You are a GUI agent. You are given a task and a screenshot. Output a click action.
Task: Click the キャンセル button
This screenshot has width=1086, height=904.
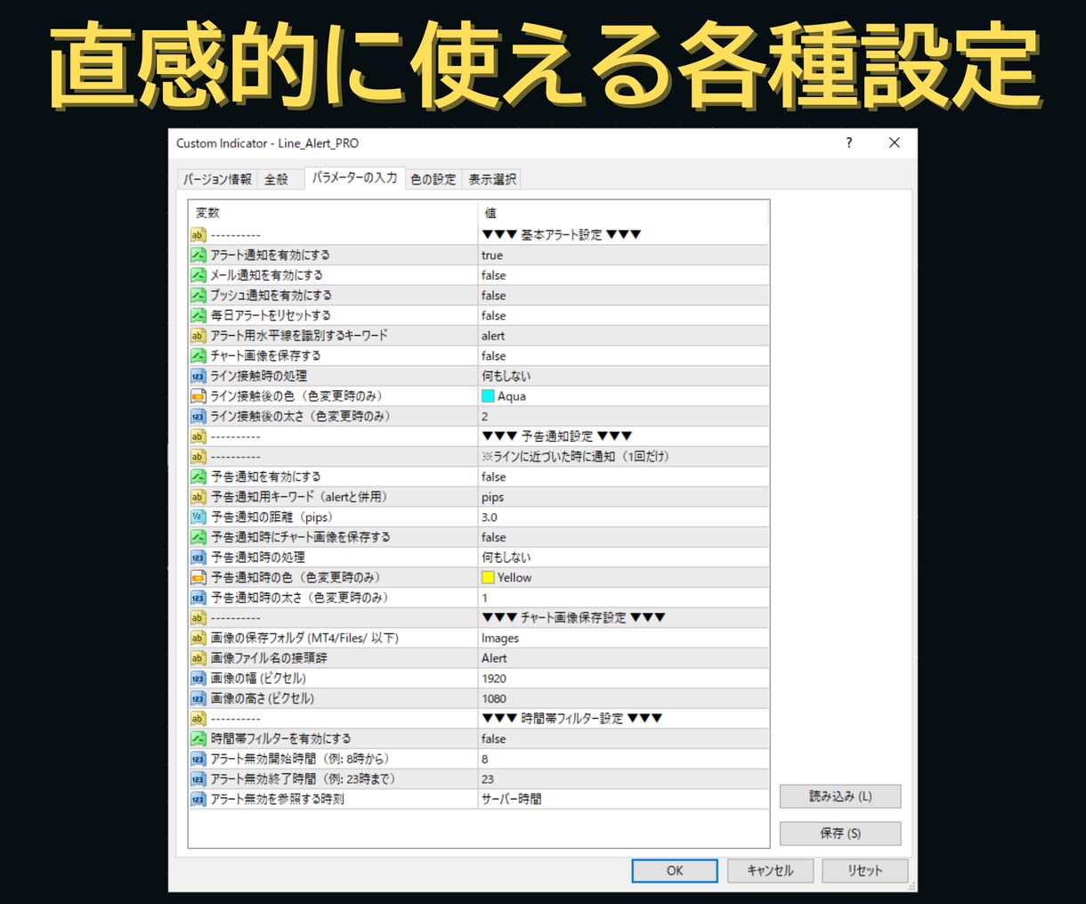(770, 871)
